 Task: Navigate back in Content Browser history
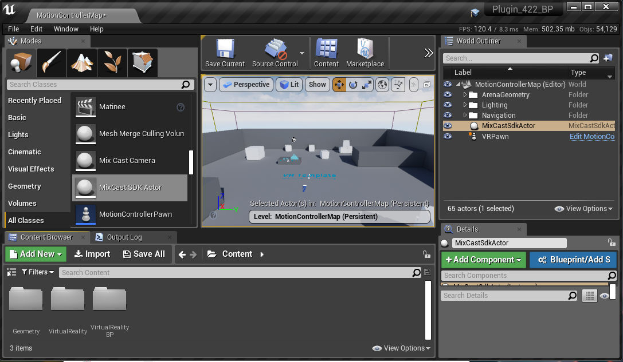(182, 254)
